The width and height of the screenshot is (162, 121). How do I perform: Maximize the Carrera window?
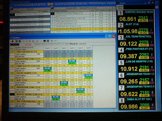click(110, 36)
